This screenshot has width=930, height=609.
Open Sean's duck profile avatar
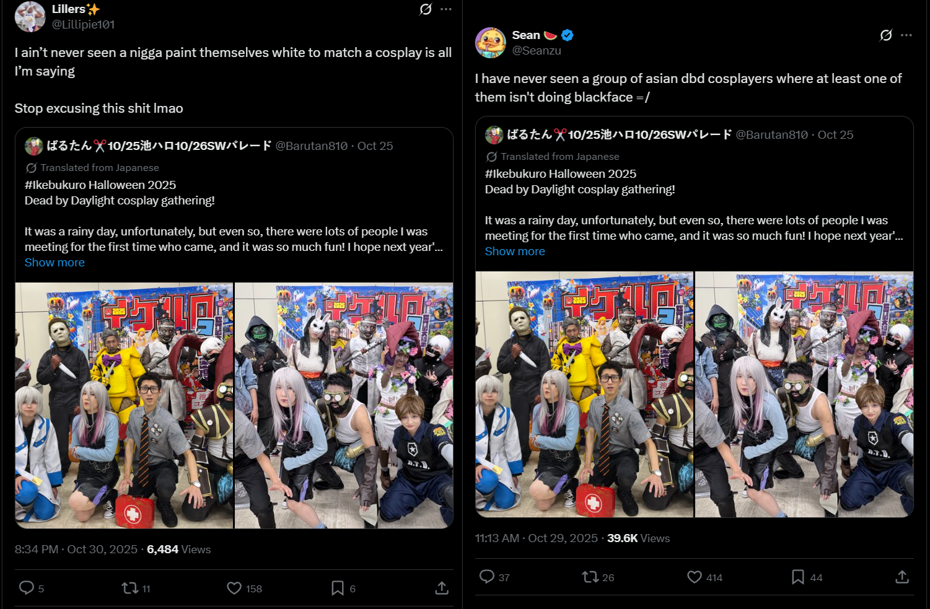[x=491, y=43]
